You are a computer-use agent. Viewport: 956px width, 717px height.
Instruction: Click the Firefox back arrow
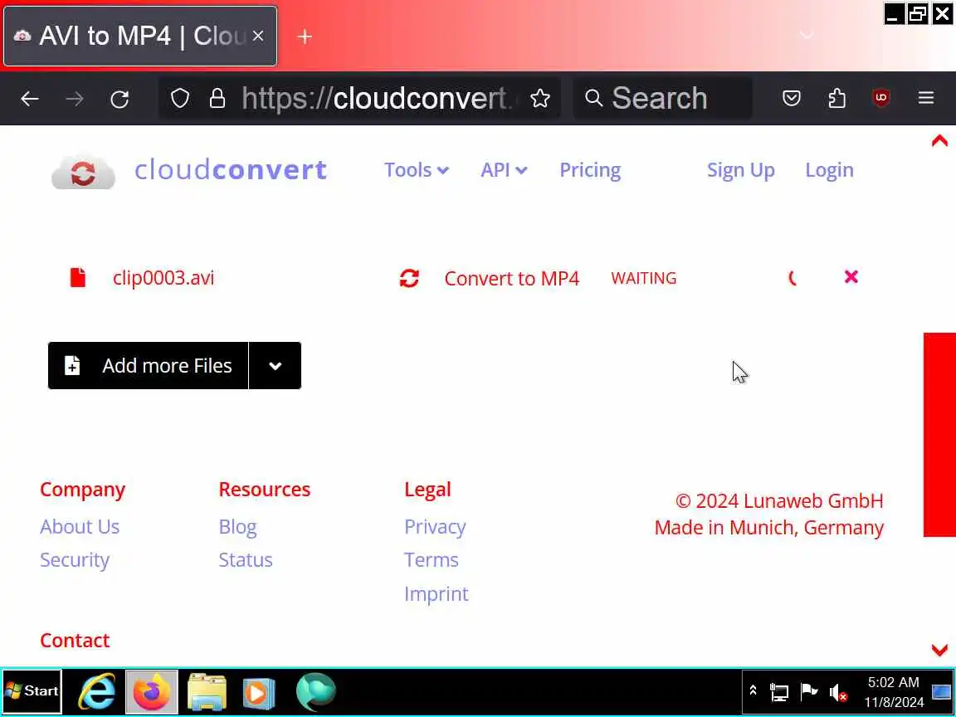coord(29,98)
